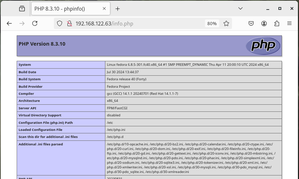Click the Build Date label
This screenshot has width=299, height=179.
(x=27, y=72)
